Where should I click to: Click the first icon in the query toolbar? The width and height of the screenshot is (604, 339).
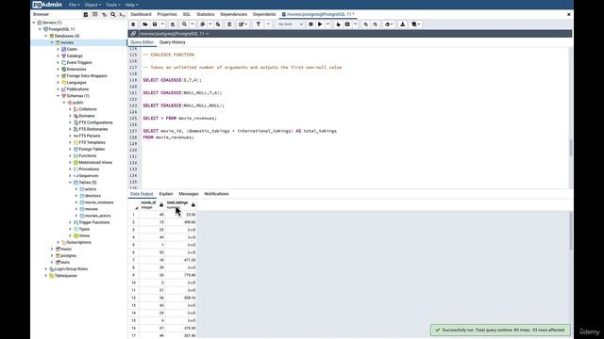[x=133, y=24]
